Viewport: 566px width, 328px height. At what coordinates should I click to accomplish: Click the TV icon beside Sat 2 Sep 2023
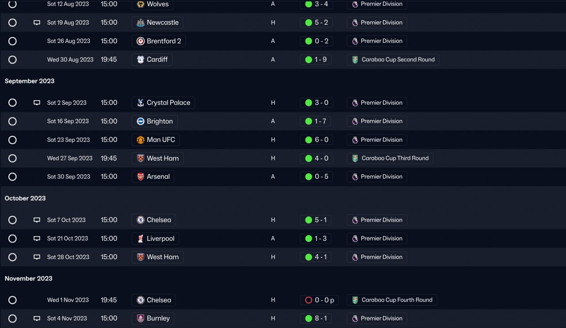(x=37, y=103)
